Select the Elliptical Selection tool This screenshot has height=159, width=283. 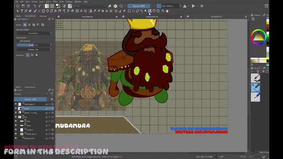(x=134, y=11)
